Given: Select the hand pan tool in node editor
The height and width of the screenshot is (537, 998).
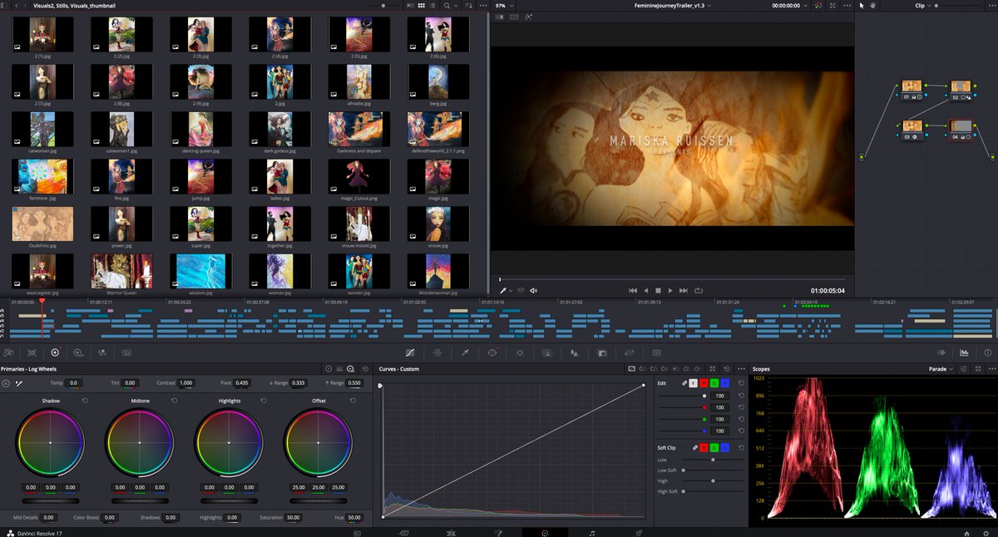Looking at the screenshot, I should coord(872,6).
